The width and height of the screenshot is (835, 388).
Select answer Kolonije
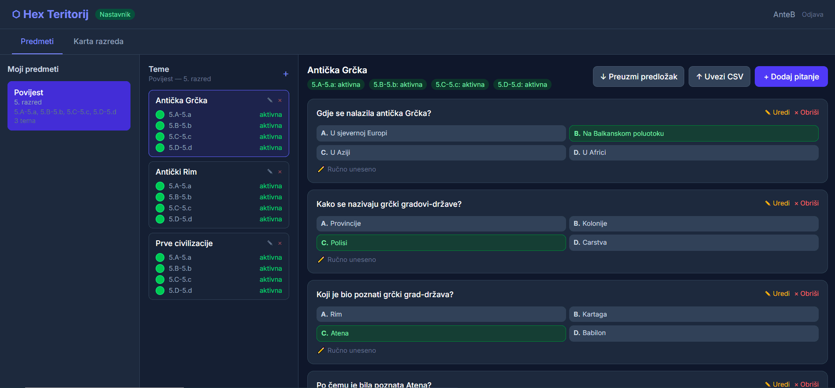tap(694, 224)
